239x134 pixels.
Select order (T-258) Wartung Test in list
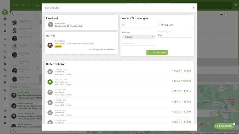pyautogui.click(x=26, y=116)
